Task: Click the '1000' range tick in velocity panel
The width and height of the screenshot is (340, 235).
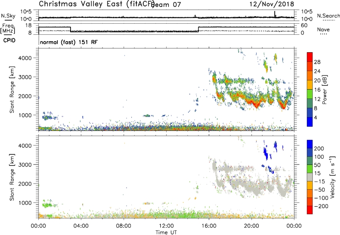Action: tap(25, 203)
